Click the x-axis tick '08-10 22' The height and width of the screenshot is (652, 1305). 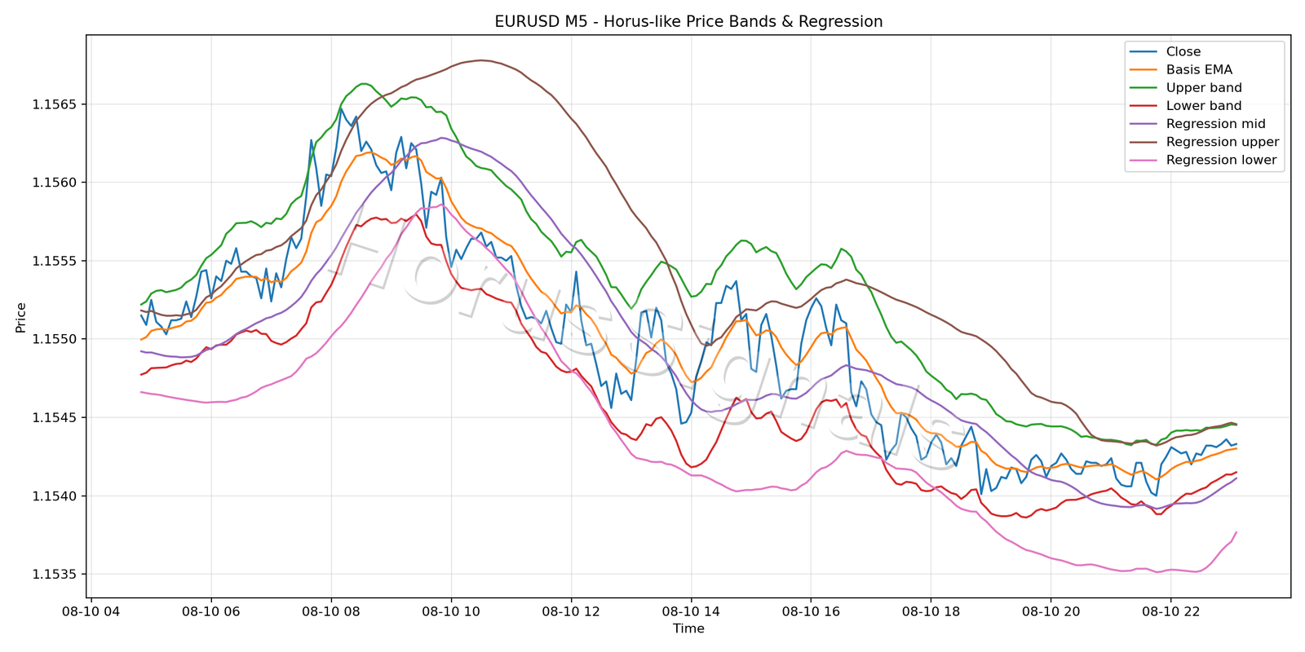pyautogui.click(x=1170, y=611)
